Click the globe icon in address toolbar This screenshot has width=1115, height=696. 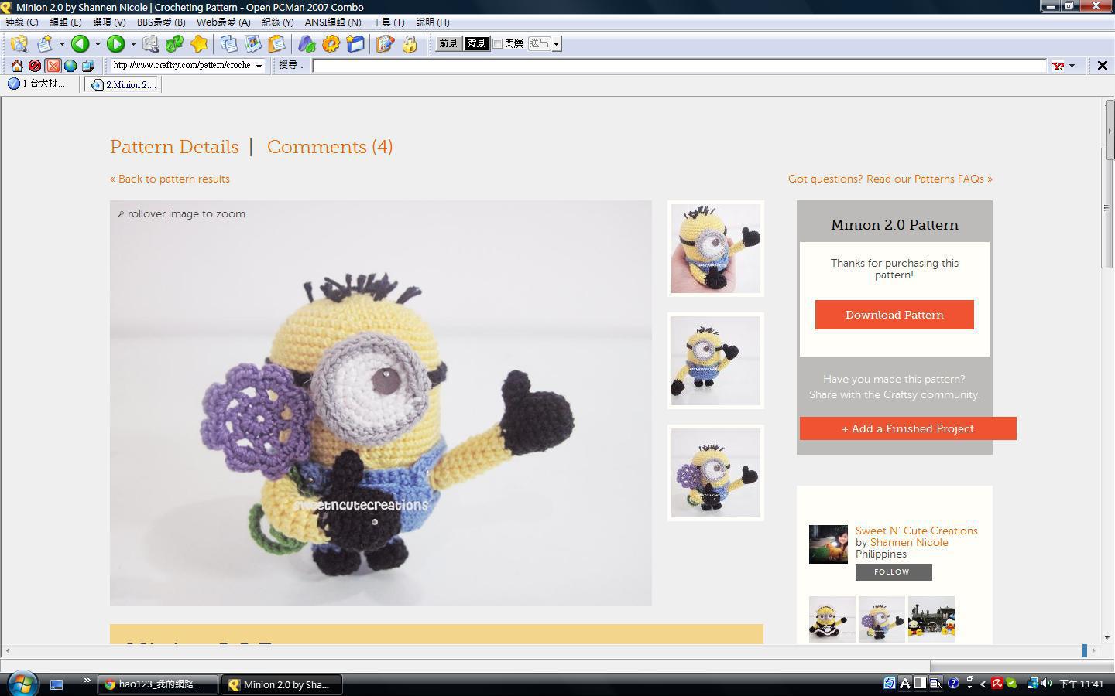point(70,66)
